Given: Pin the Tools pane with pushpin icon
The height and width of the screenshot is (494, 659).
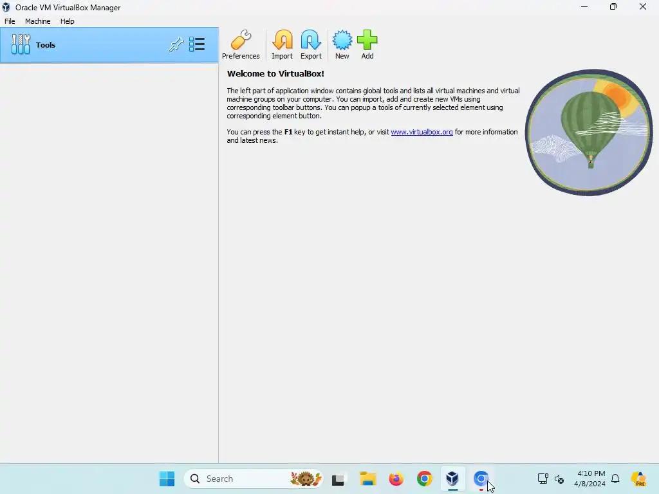Looking at the screenshot, I should click(176, 44).
